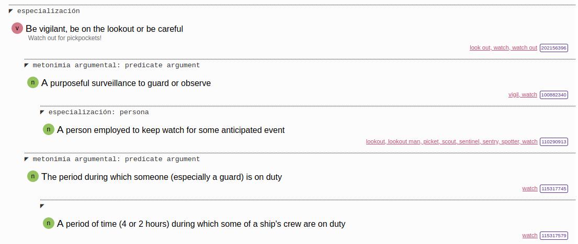The image size is (578, 244).
Task: Click noun badge beside 'A person employed'
Action: (x=49, y=130)
